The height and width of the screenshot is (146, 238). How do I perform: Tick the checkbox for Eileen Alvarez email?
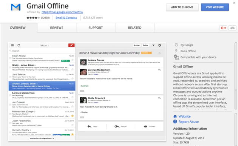pyautogui.click(x=10, y=58)
